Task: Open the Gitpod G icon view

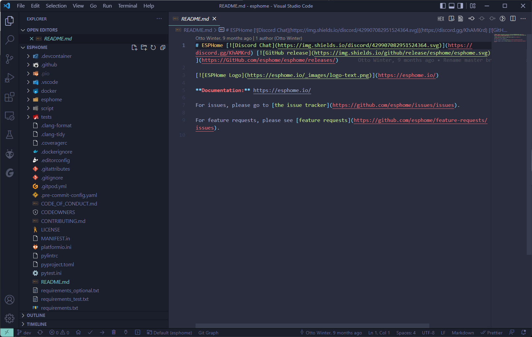Action: [x=10, y=173]
